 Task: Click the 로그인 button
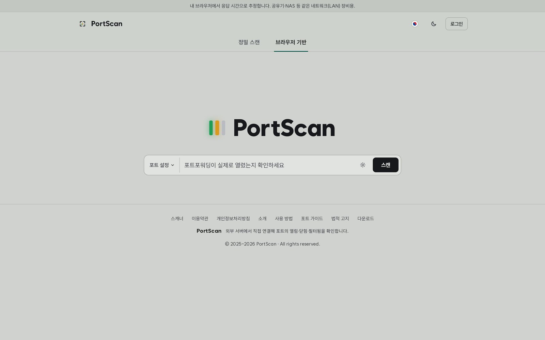click(x=456, y=24)
